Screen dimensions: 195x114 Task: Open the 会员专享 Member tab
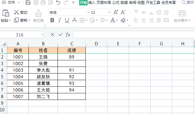(x=169, y=2)
